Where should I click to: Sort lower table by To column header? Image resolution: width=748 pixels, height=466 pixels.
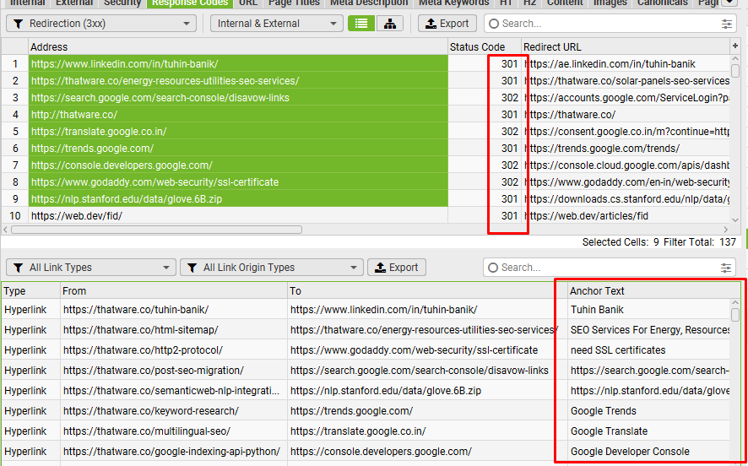(427, 291)
